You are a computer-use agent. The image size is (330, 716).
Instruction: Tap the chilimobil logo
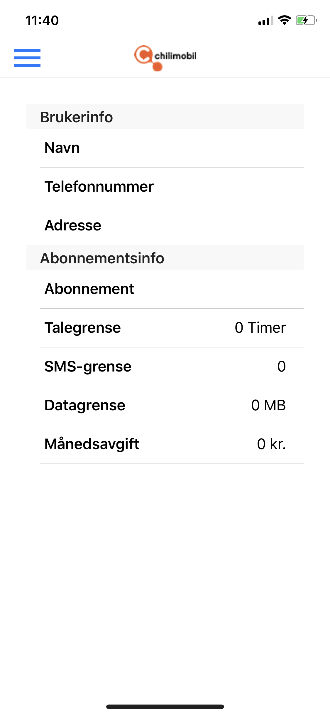coord(165,58)
